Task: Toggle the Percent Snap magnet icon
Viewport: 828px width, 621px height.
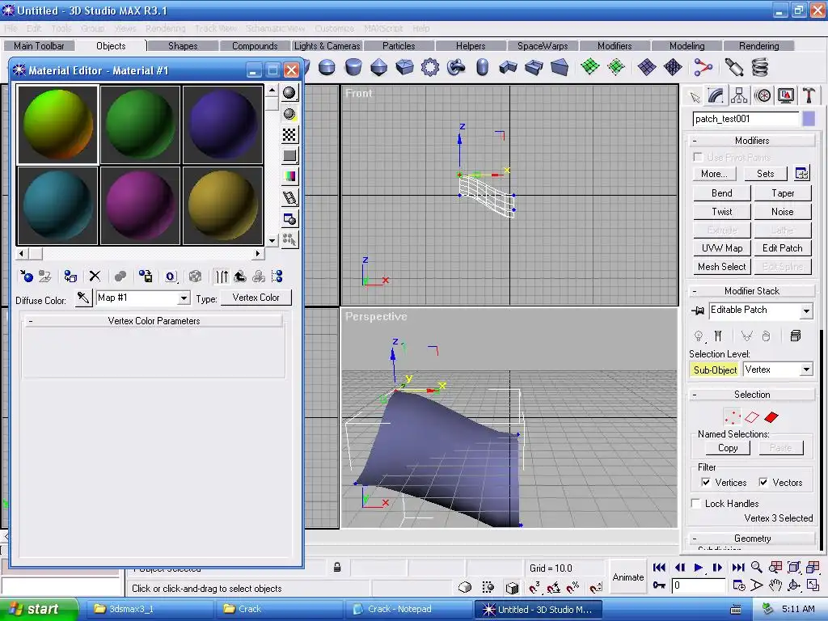Action: pyautogui.click(x=572, y=587)
